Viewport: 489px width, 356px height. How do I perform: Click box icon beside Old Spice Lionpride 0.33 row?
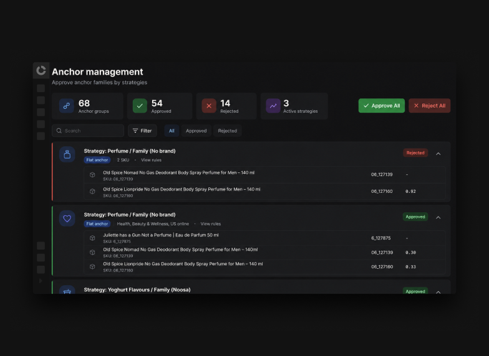(92, 266)
